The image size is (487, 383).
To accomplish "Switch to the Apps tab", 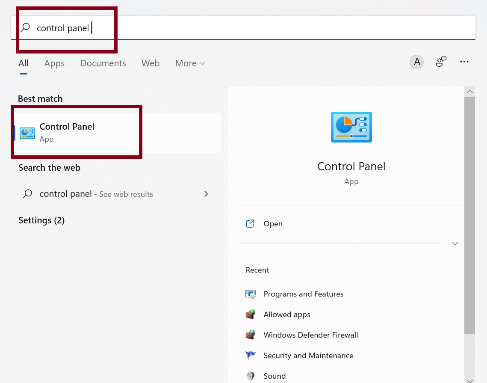I will coord(54,63).
